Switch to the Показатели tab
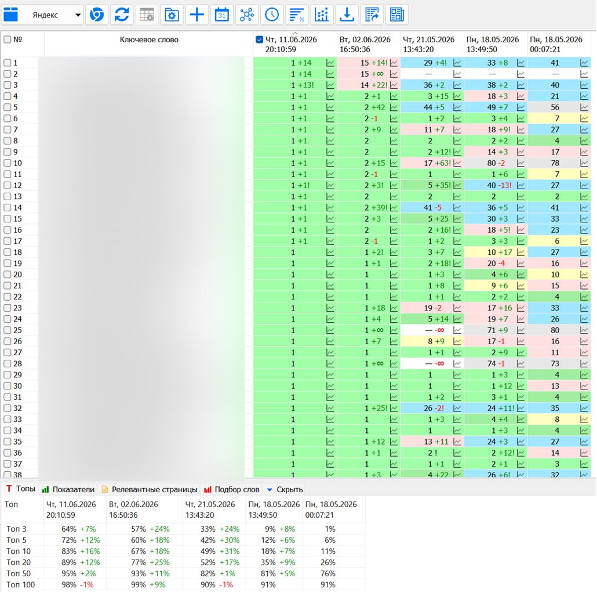Screen dimensions: 597x592 point(68,489)
